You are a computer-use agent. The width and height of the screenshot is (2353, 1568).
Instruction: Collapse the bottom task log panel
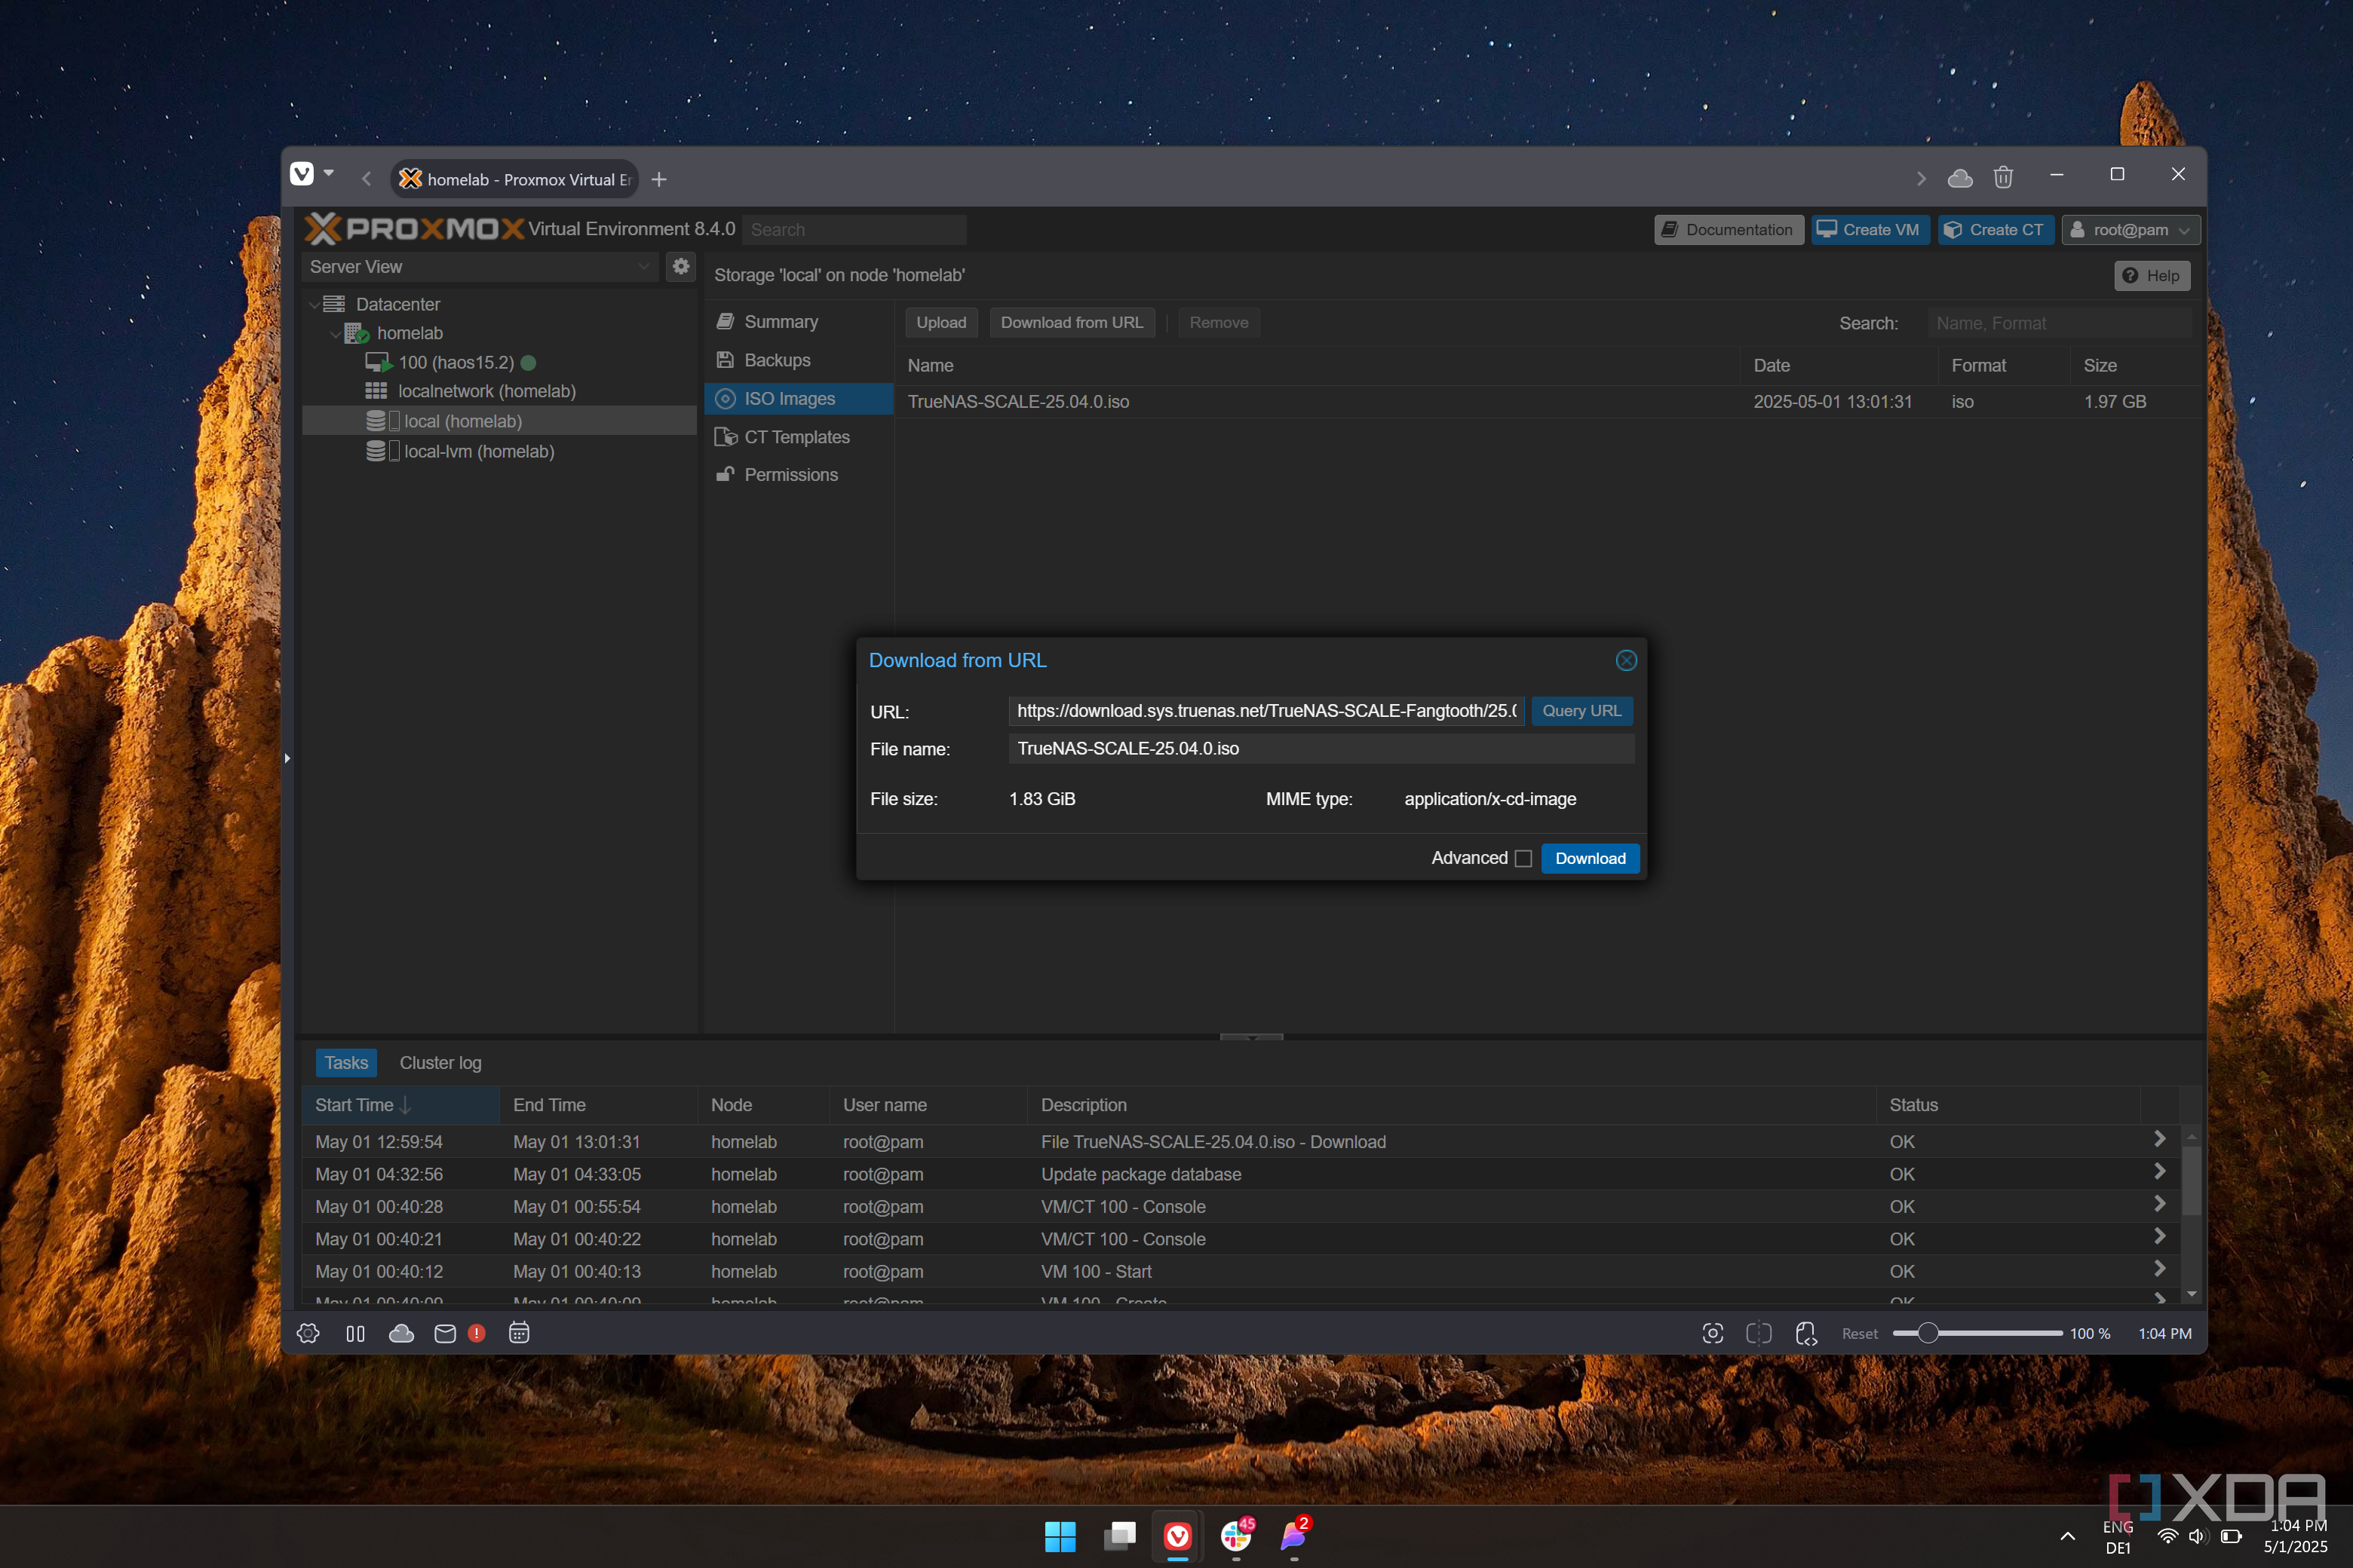pyautogui.click(x=1250, y=1037)
